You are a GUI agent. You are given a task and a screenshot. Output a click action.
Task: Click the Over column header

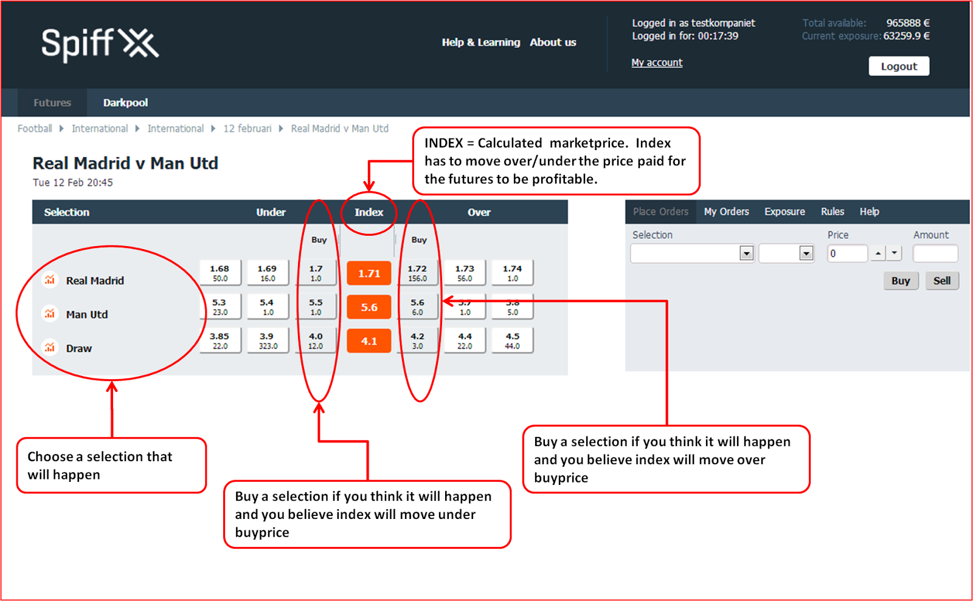click(479, 212)
